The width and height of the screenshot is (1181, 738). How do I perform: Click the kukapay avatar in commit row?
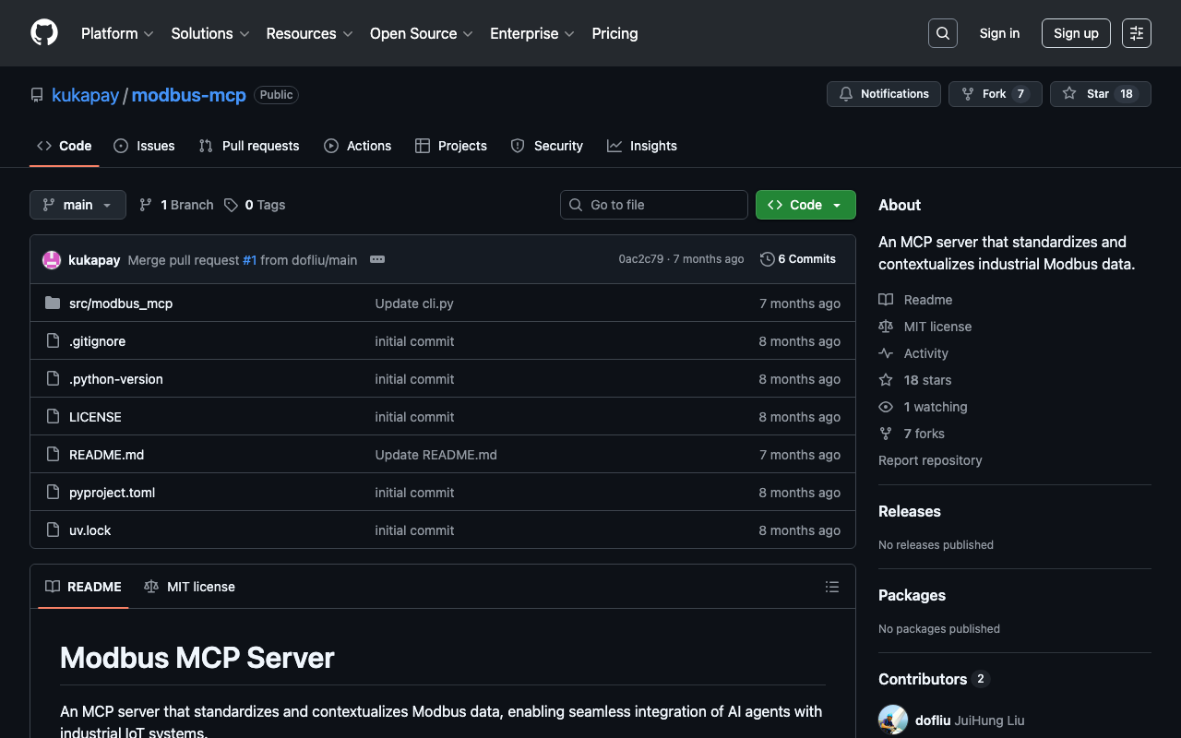point(52,260)
